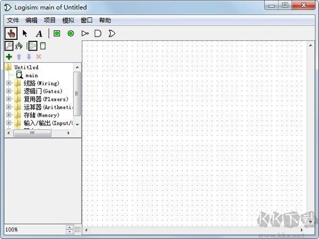
Task: Click the Logisim title bar icon
Action: (x=8, y=7)
